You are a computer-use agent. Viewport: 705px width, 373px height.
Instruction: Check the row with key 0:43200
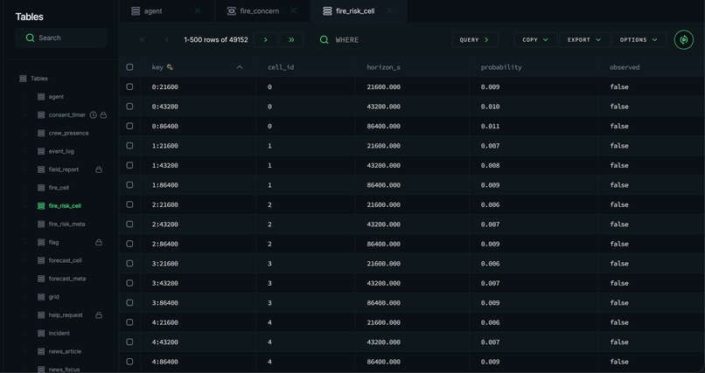point(129,107)
